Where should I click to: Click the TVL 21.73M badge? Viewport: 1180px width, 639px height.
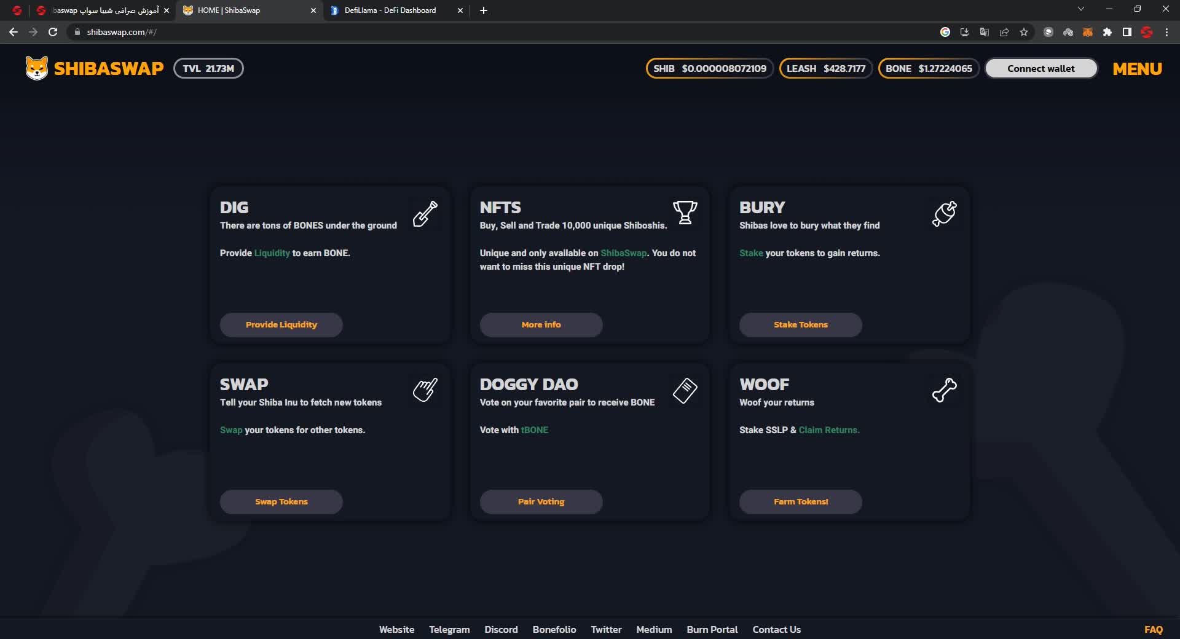point(208,68)
